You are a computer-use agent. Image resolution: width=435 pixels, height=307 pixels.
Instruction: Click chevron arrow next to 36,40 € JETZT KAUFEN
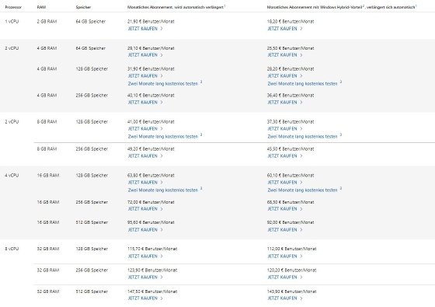click(301, 102)
